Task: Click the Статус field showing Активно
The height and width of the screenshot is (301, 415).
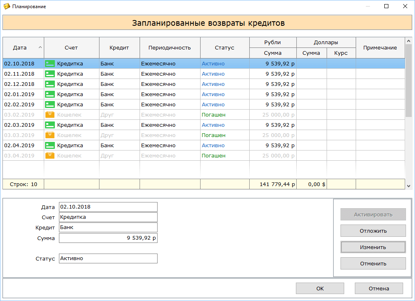Action: (108, 258)
